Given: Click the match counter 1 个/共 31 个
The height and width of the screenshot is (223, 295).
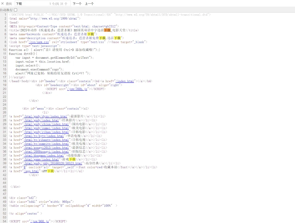Looking at the screenshot, I should pyautogui.click(x=58, y=4).
